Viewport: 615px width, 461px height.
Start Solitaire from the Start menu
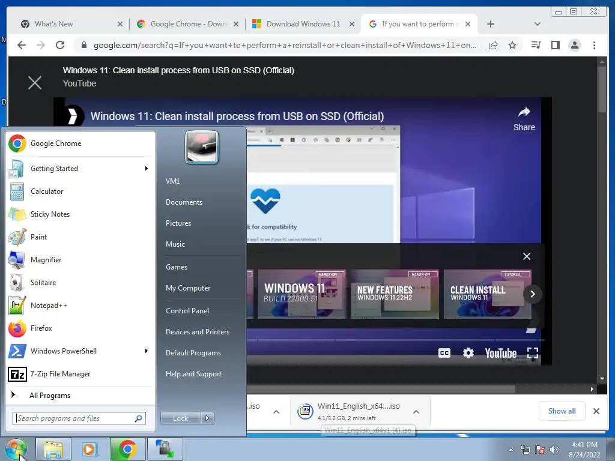pyautogui.click(x=80, y=282)
